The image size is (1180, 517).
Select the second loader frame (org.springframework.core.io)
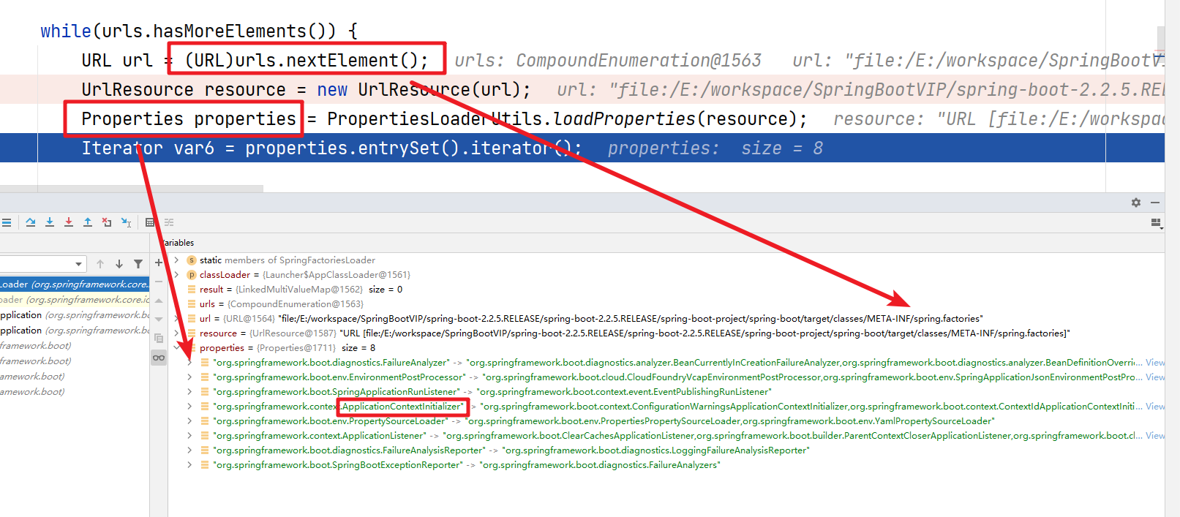point(75,299)
